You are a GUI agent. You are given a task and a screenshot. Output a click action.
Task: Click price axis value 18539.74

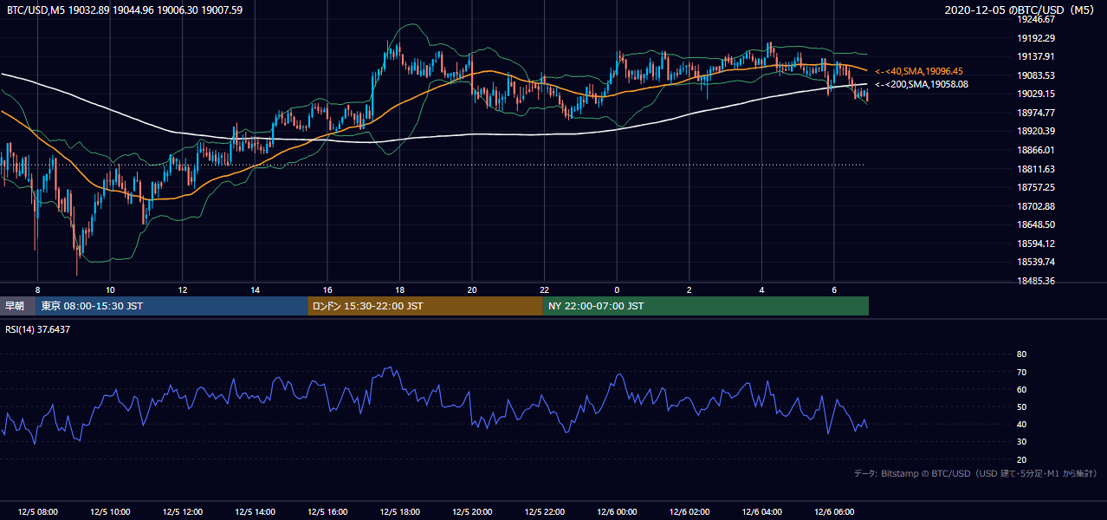pyautogui.click(x=1036, y=262)
